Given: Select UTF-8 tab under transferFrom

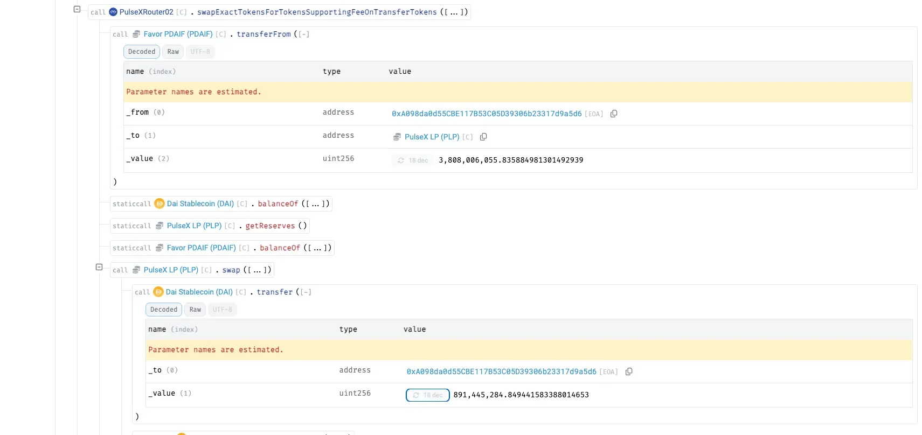Looking at the screenshot, I should click(200, 52).
